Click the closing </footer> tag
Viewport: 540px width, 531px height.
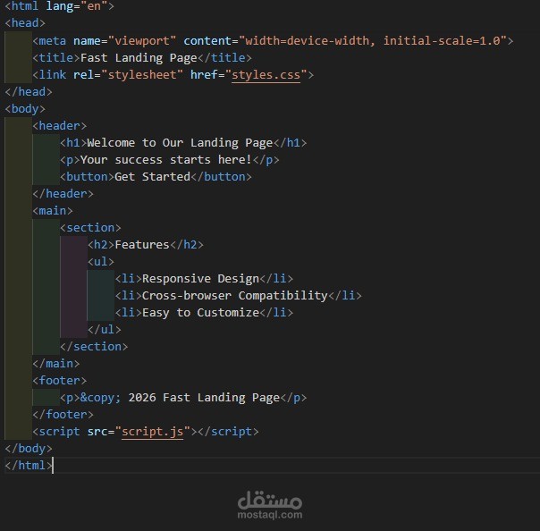[63, 415]
